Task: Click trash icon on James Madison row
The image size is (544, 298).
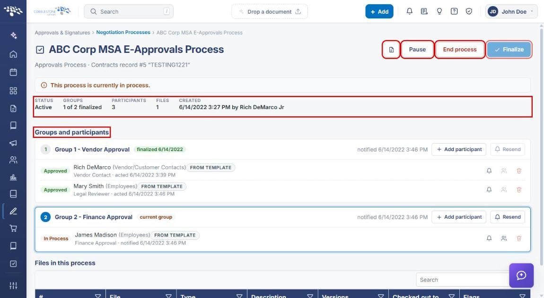Action: click(x=519, y=238)
